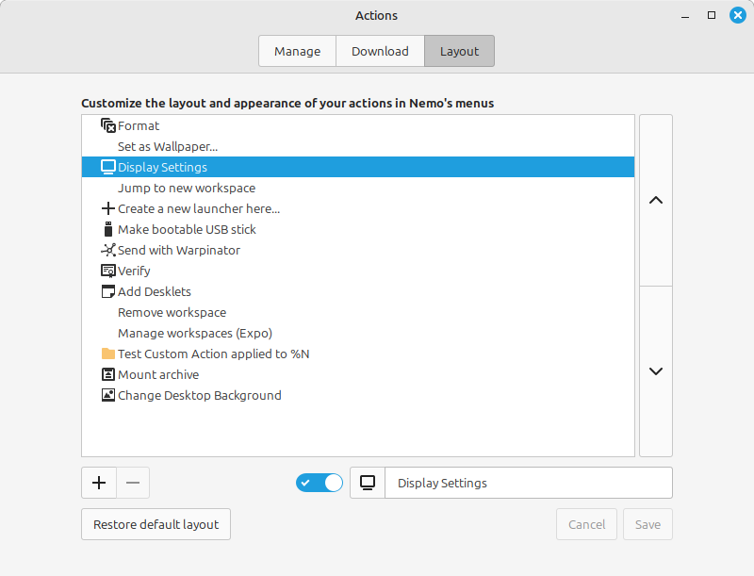
Task: Click the Make bootable USB stick icon
Action: (107, 229)
